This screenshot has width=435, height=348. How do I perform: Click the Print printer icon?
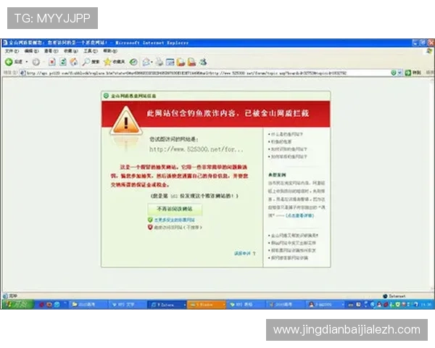[159, 62]
